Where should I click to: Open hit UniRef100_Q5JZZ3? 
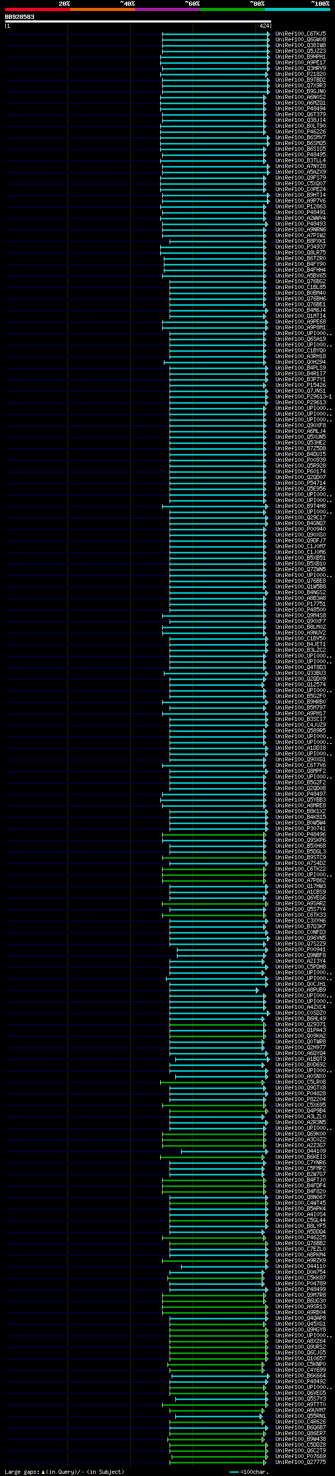300,51
